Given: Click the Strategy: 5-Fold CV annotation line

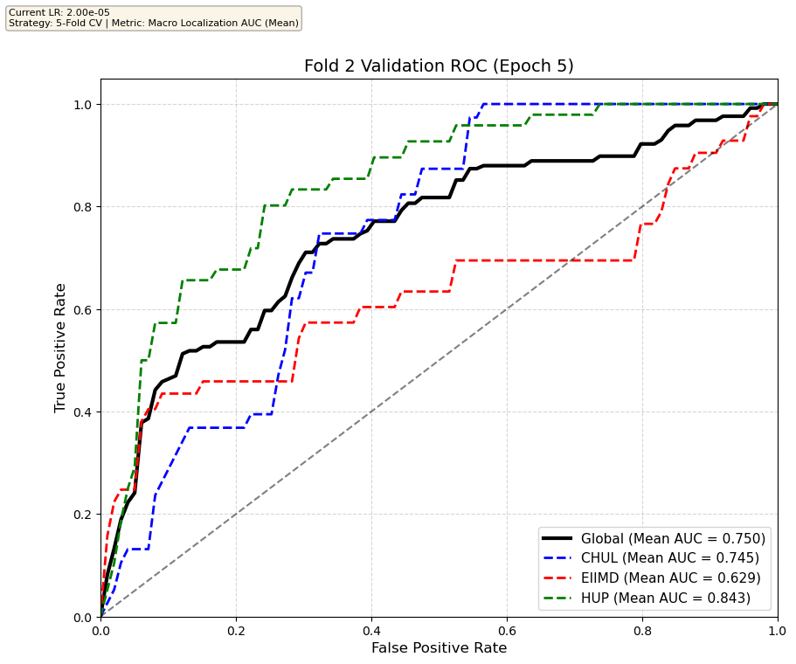Looking at the screenshot, I should click(x=153, y=22).
